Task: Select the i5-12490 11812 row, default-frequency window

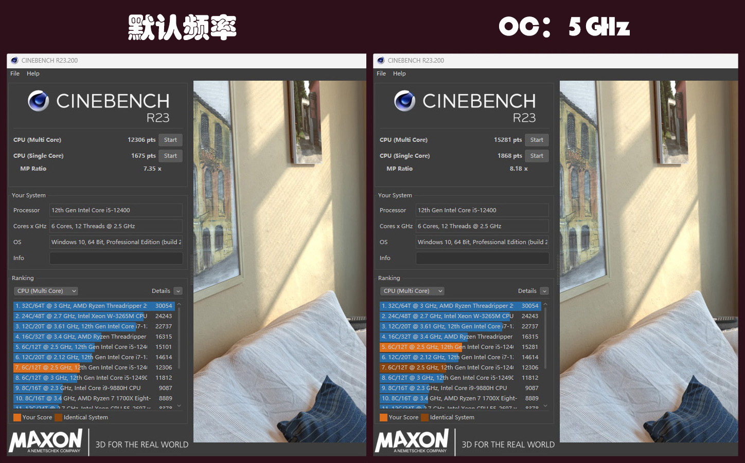Action: coord(94,378)
